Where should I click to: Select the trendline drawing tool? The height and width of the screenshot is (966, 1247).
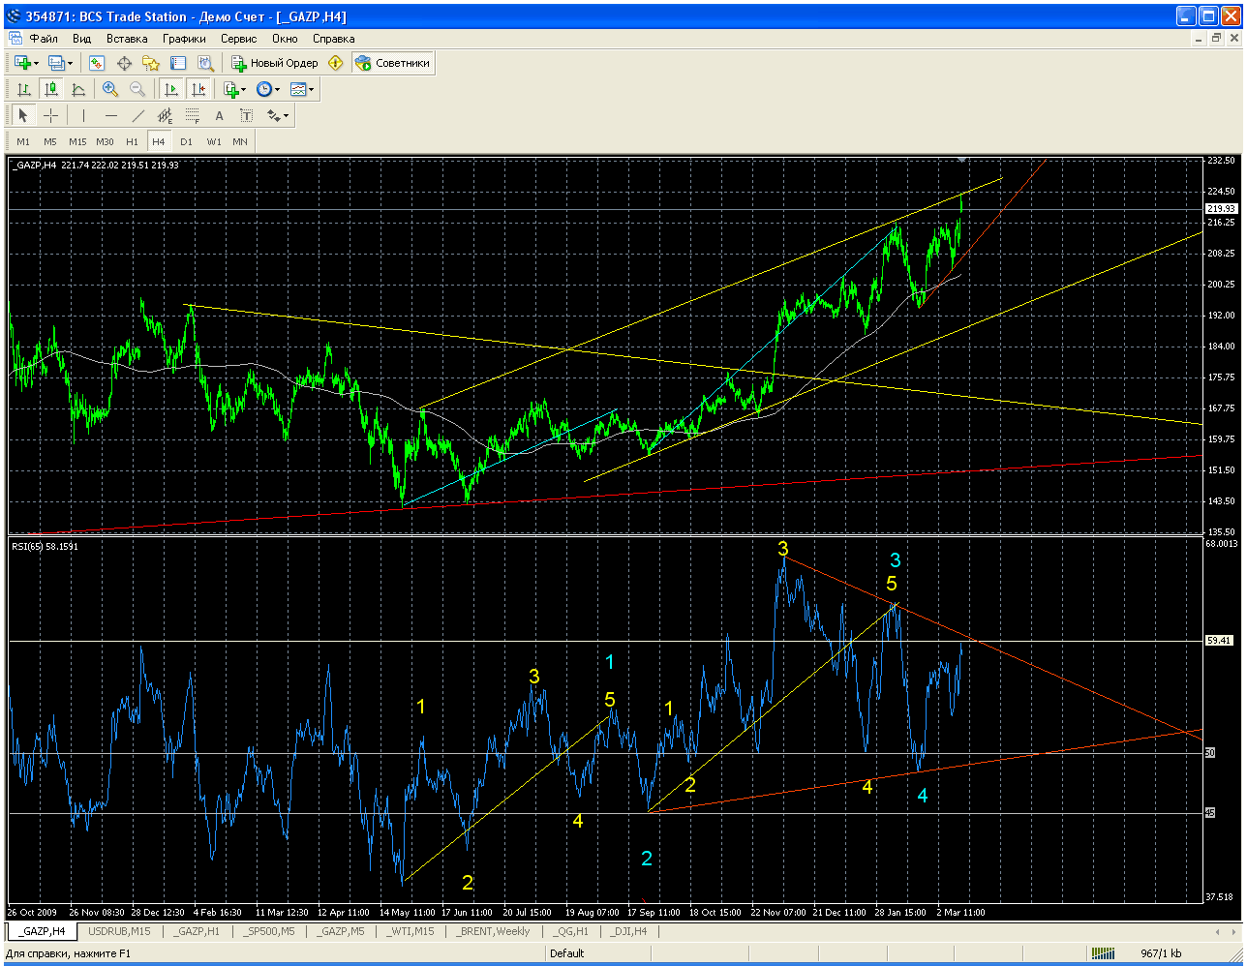click(137, 115)
